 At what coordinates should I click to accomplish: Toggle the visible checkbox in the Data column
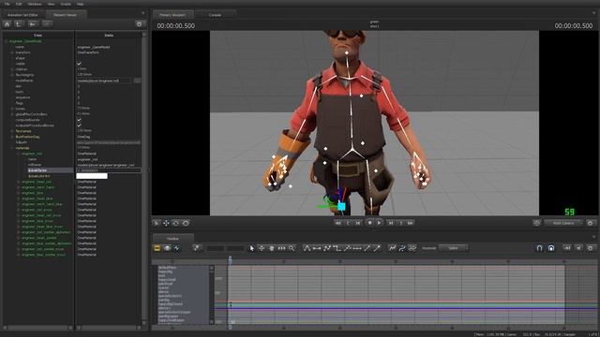click(79, 64)
